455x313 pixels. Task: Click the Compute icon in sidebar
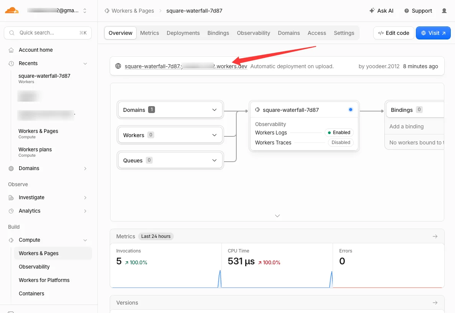tap(11, 240)
